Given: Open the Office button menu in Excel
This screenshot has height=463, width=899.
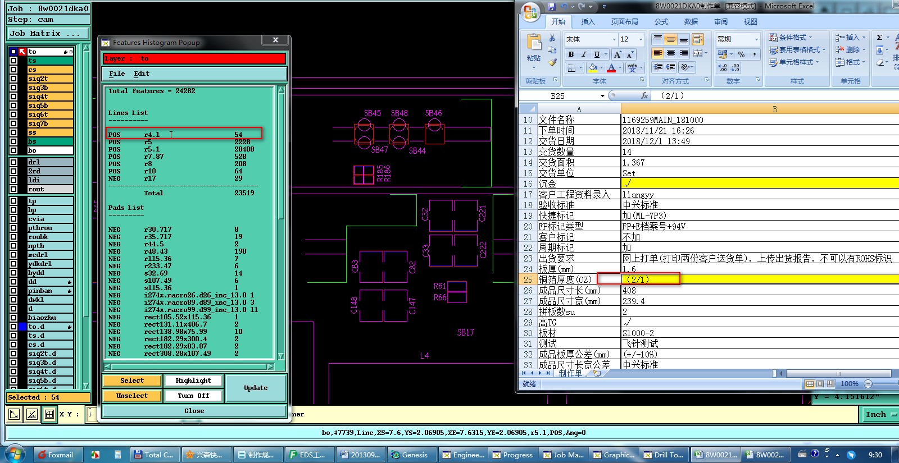Looking at the screenshot, I should tap(530, 12).
